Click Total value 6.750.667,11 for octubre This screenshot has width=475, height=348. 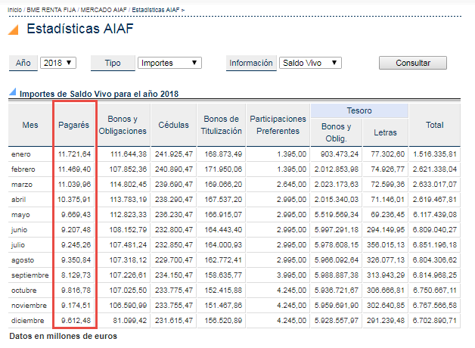pyautogui.click(x=435, y=291)
